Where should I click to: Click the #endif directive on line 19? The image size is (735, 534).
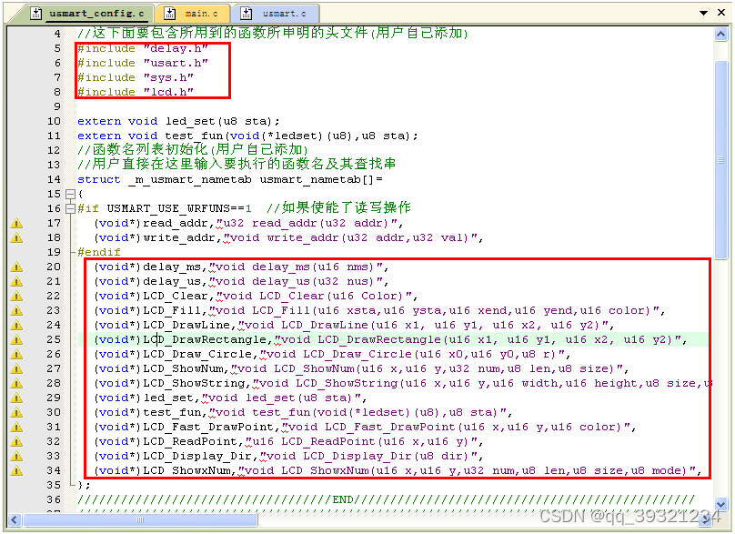tap(99, 252)
